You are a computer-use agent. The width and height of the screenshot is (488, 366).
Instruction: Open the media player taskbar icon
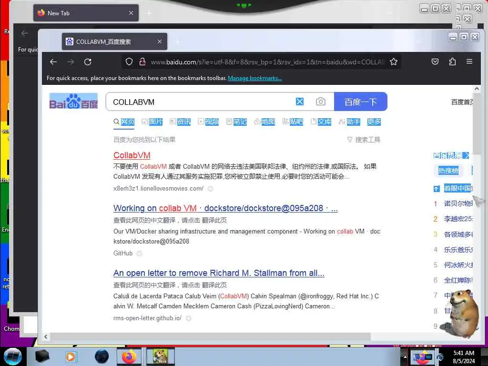(x=71, y=356)
